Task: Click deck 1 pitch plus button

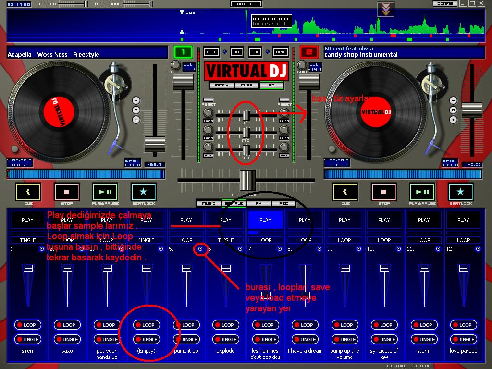Action: (136, 120)
